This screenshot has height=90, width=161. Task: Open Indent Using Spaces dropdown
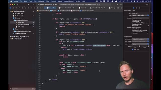pos(140,44)
